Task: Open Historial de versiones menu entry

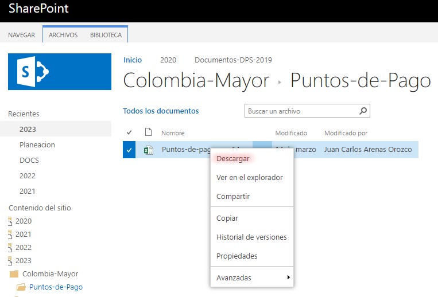Action: click(251, 237)
